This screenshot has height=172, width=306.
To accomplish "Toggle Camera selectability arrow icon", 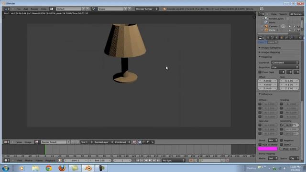I will 295,26.
